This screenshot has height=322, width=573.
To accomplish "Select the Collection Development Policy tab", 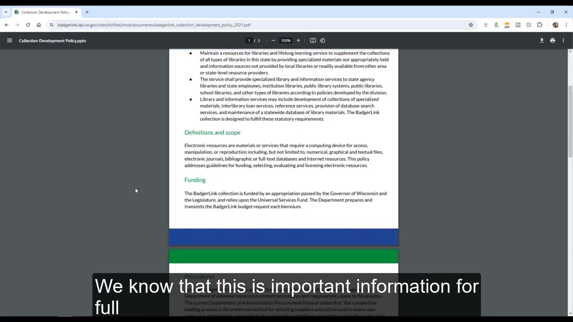I will tap(46, 12).
